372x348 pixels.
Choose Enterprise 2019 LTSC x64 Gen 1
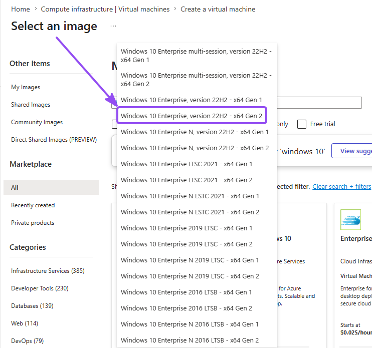click(x=197, y=228)
